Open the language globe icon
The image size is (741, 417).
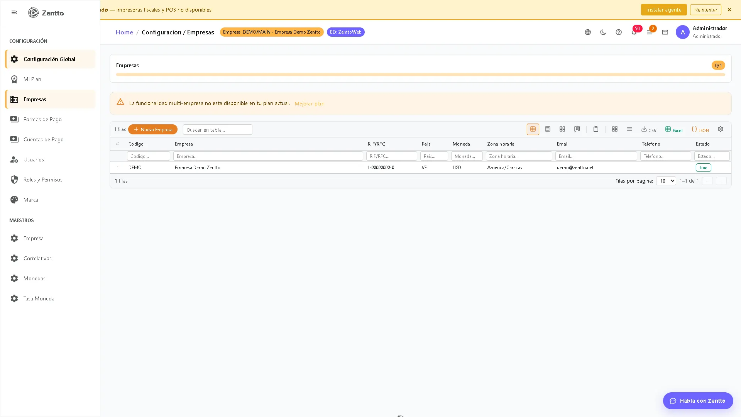coord(588,32)
